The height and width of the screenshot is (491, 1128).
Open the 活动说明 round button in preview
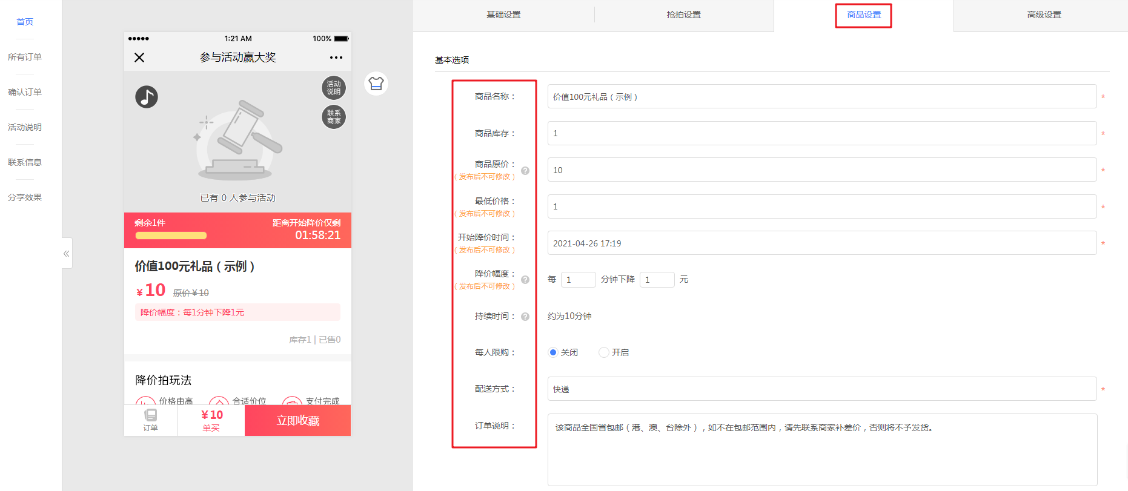pos(334,88)
